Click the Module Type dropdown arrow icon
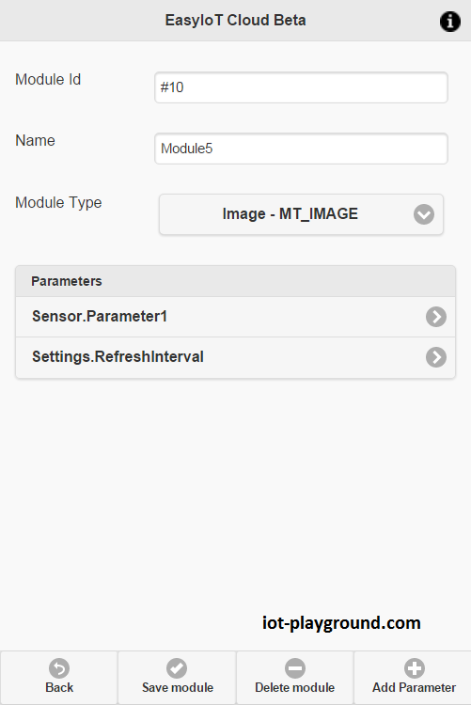This screenshot has width=471, height=705. [424, 214]
